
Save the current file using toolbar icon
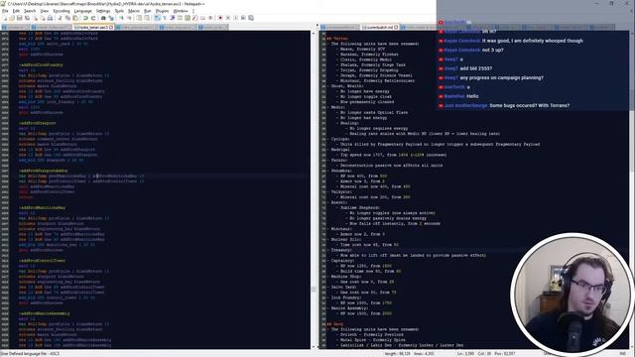[19, 18]
